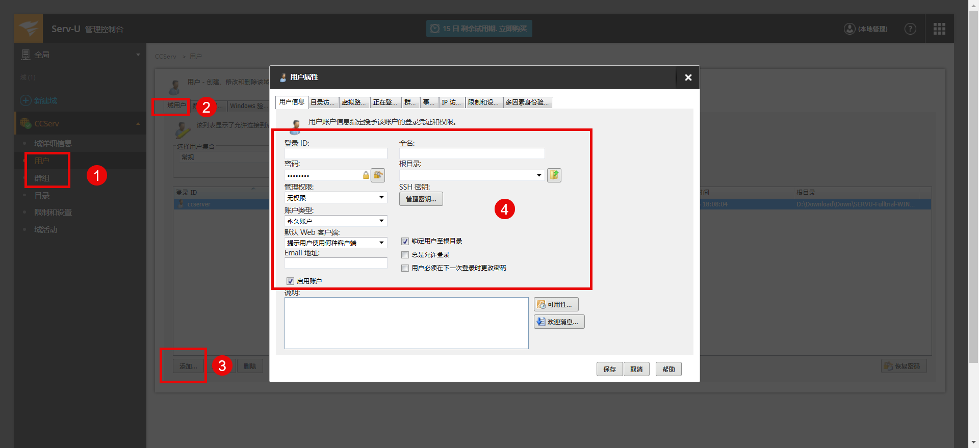Open 群组 in the sidebar

(42, 178)
